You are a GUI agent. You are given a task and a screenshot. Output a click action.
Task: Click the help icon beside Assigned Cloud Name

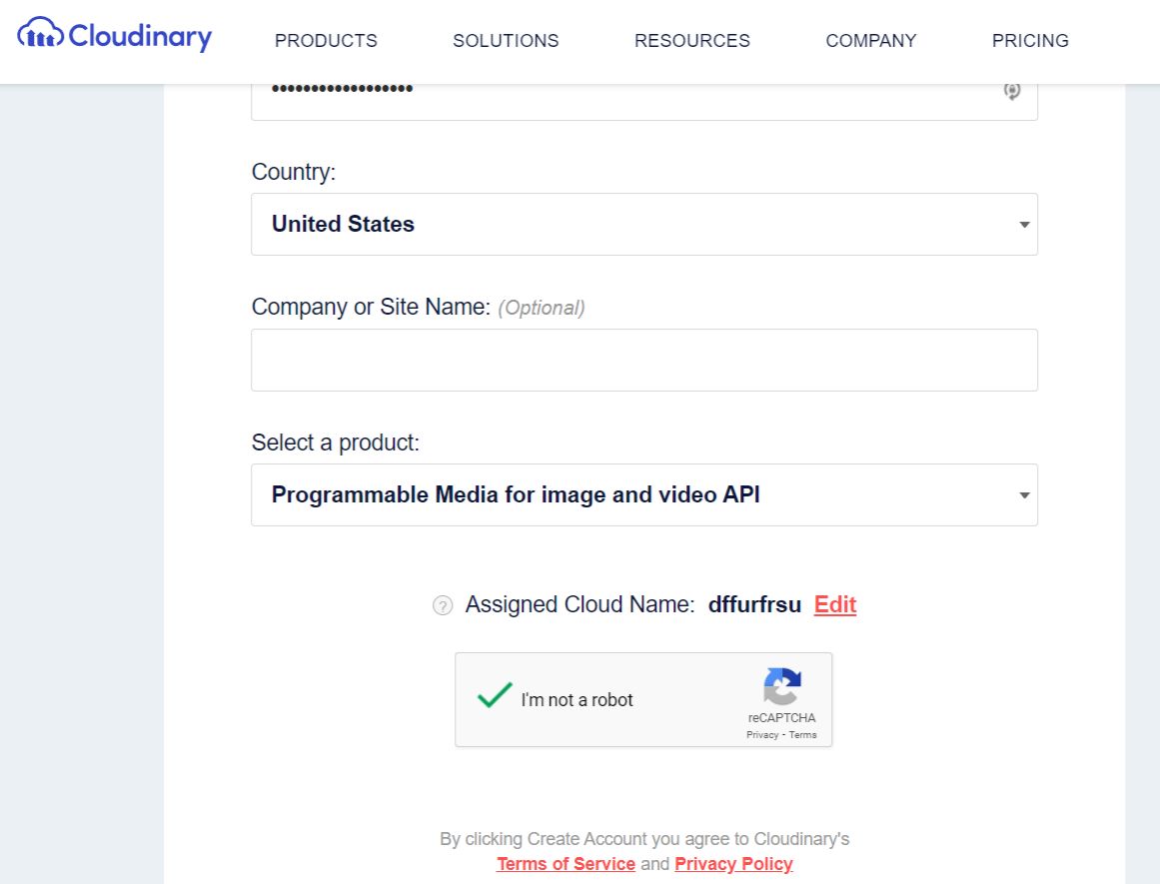coord(443,606)
